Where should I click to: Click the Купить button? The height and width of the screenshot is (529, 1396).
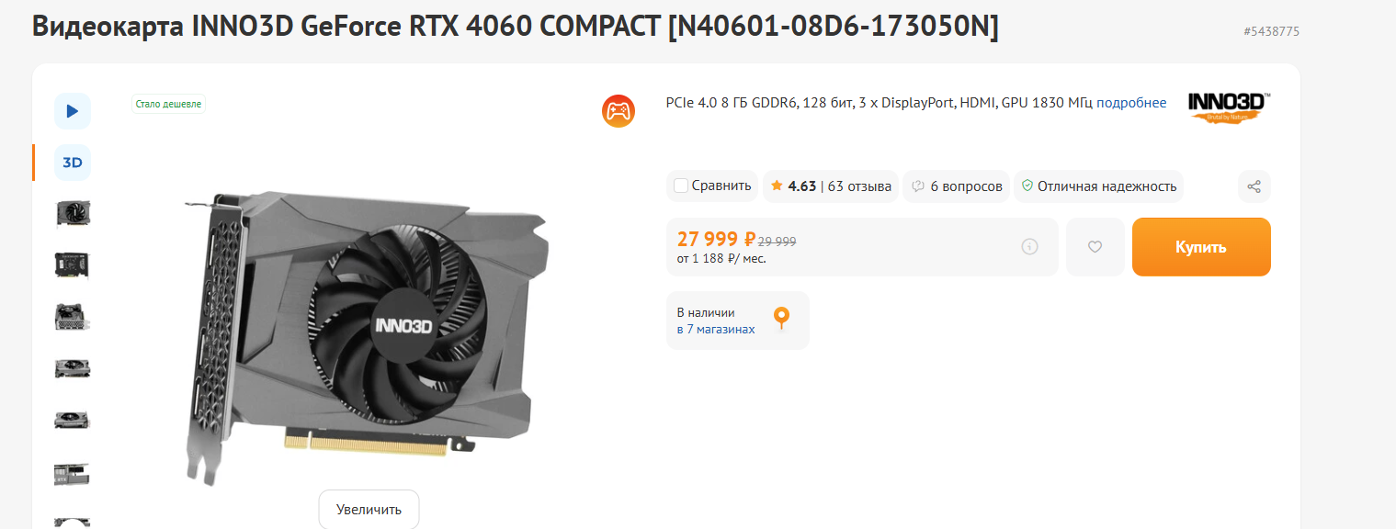1200,247
